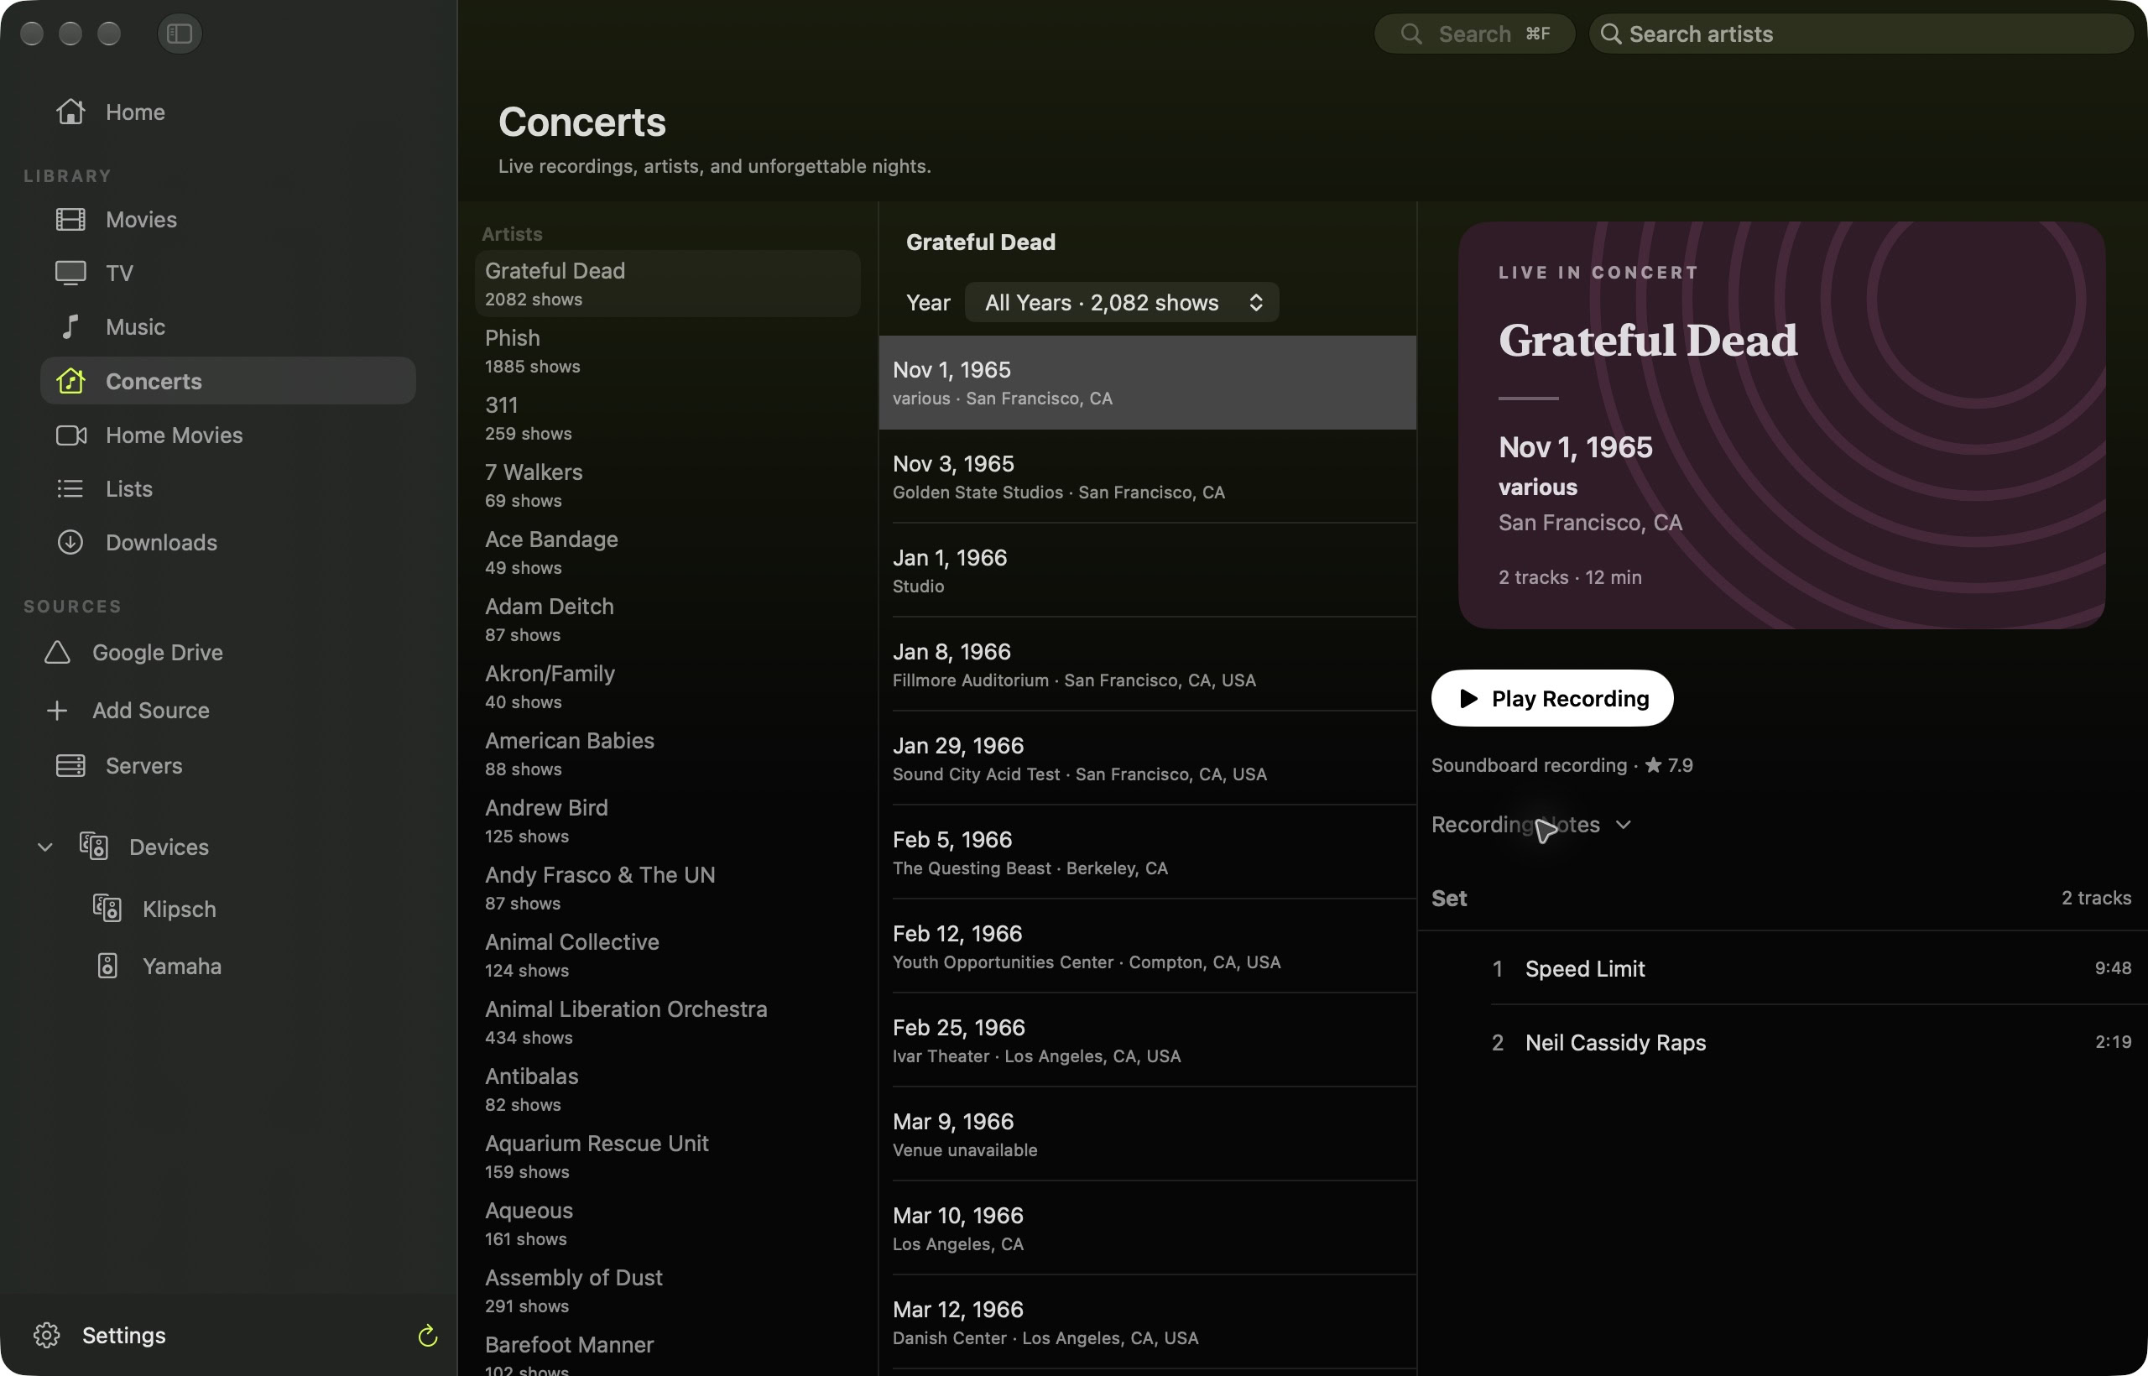This screenshot has width=2148, height=1376.
Task: Click the Add Source plus icon
Action: point(57,710)
